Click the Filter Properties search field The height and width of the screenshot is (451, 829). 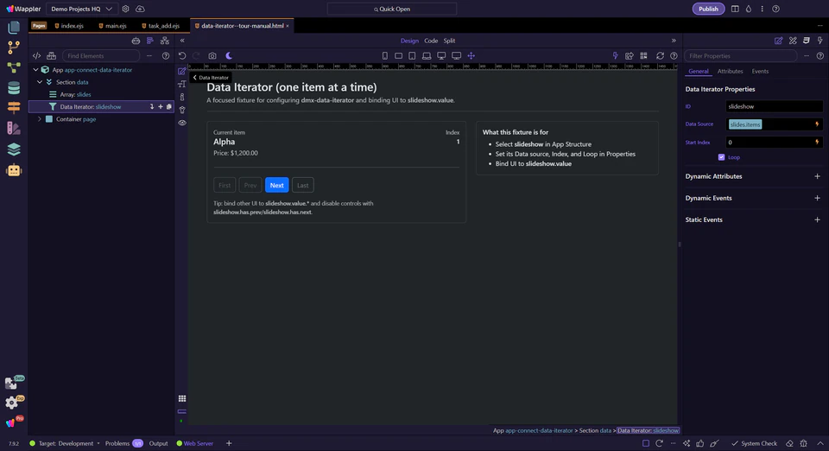741,55
